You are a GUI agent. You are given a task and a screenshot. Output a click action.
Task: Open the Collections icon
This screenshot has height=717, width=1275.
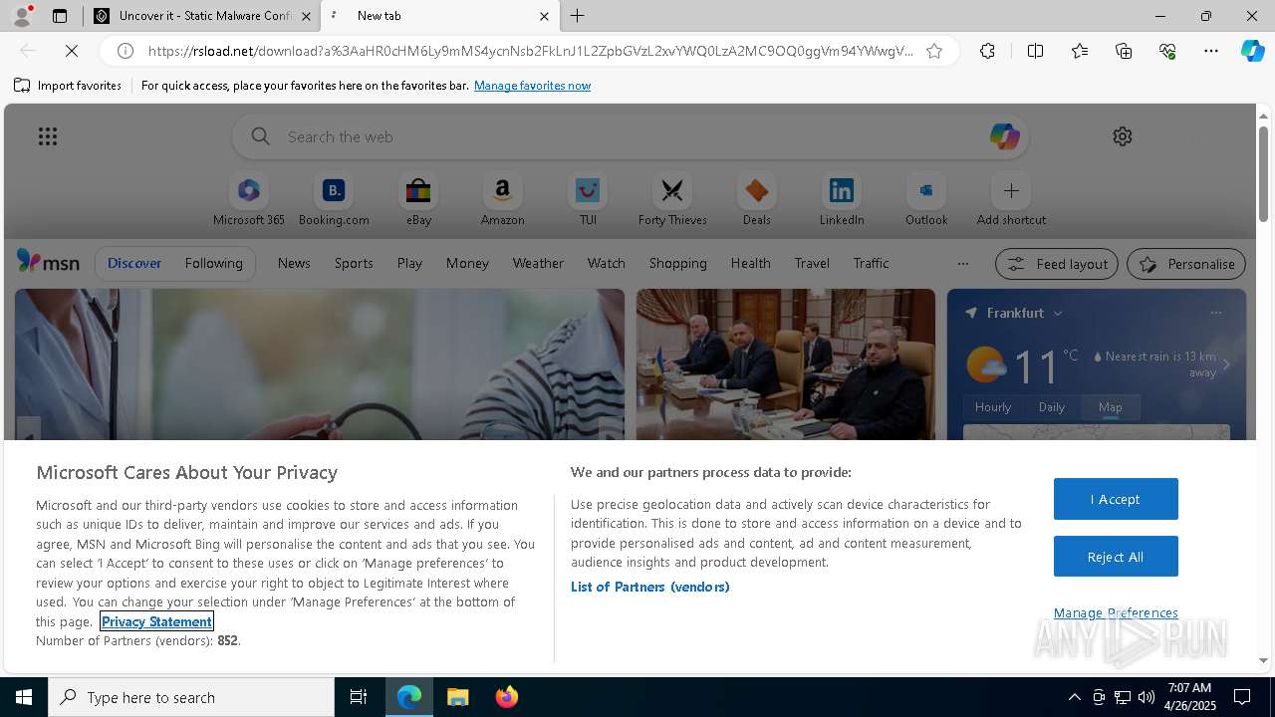point(1124,51)
